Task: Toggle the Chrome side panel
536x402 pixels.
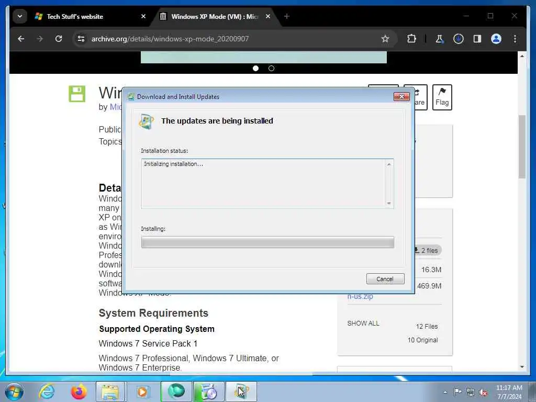Action: (x=477, y=39)
